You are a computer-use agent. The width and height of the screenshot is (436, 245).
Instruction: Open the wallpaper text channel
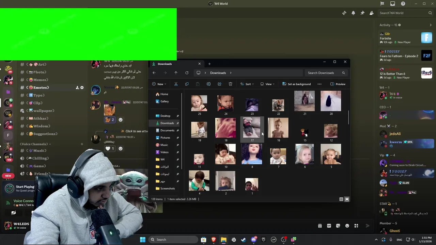(x=40, y=111)
